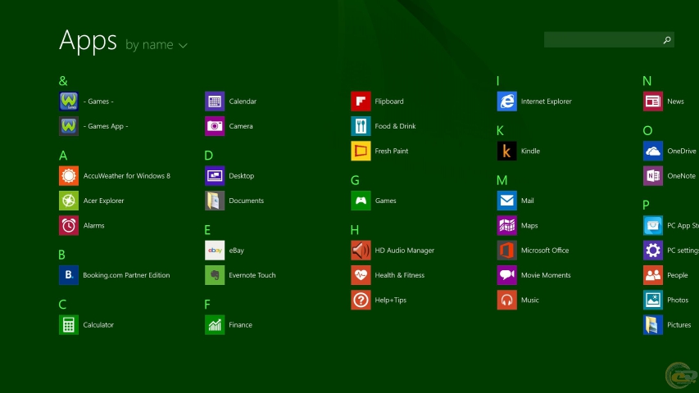Viewport: 699px width, 393px height.
Task: Select the 'K' letter group header
Action: [x=500, y=130]
